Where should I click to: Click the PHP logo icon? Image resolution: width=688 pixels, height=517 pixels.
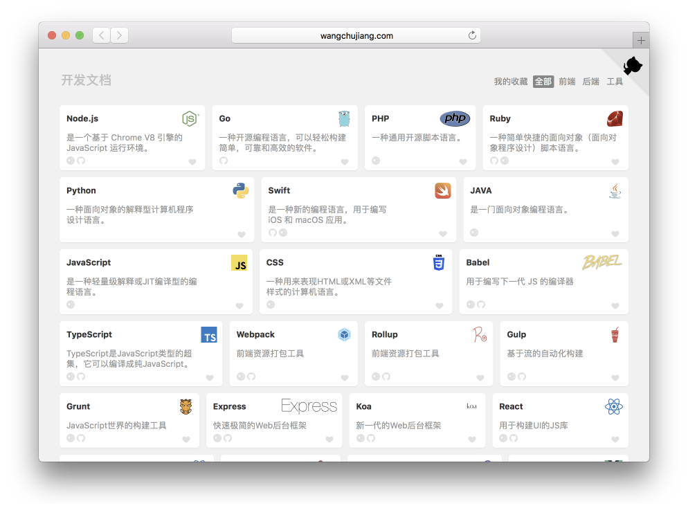tap(455, 118)
